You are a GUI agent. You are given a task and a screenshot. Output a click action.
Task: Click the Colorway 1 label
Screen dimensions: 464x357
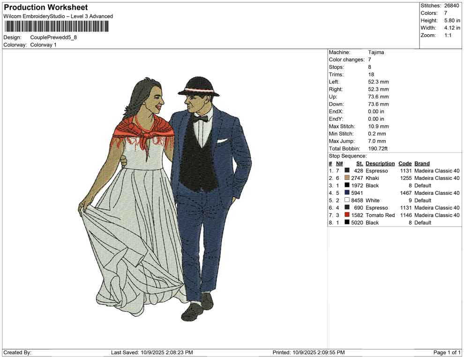[43, 45]
